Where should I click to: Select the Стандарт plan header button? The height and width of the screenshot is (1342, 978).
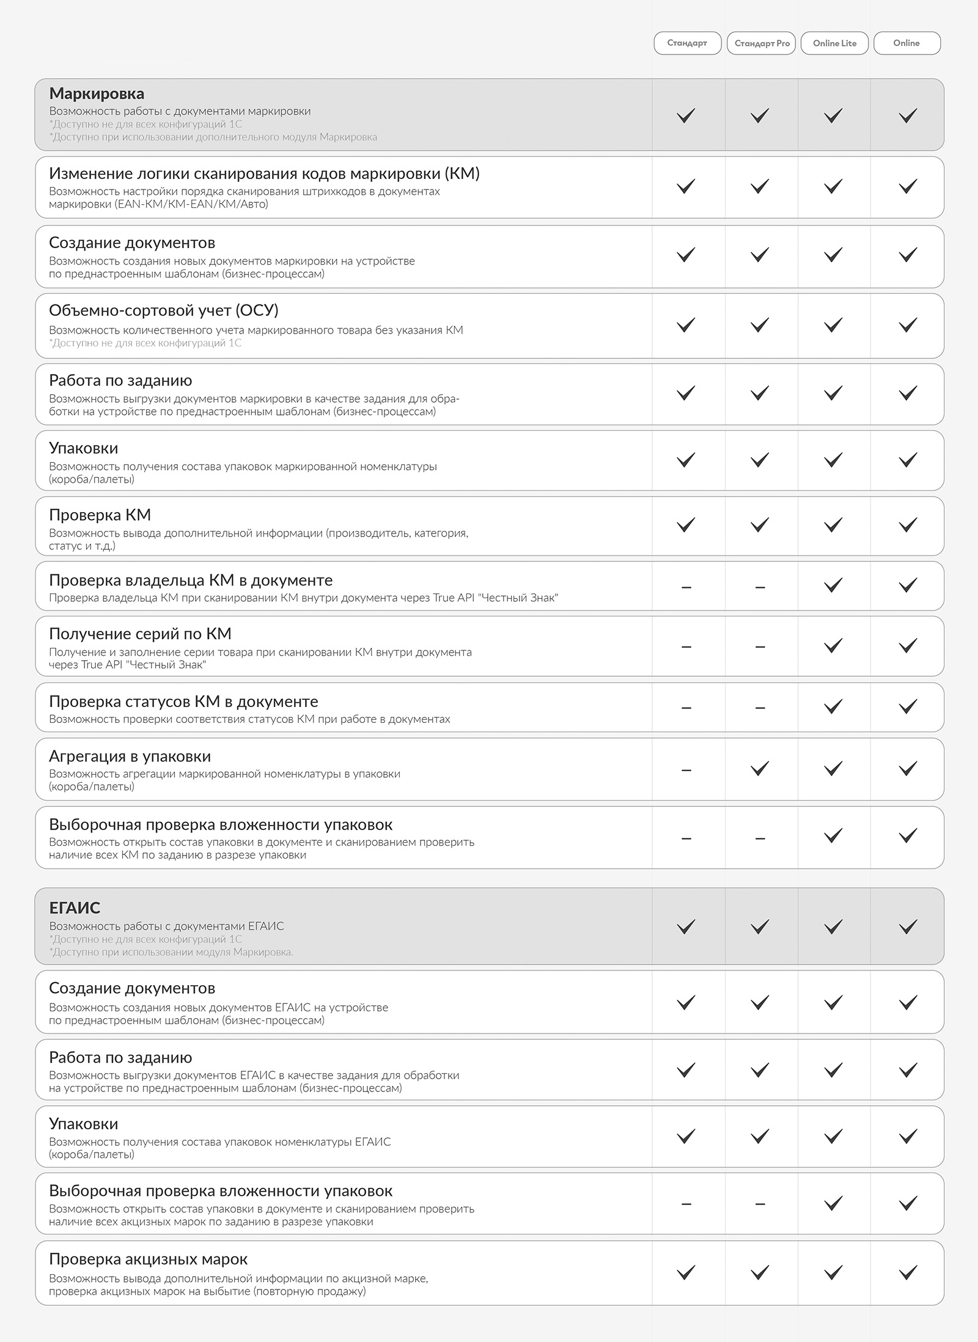[688, 43]
